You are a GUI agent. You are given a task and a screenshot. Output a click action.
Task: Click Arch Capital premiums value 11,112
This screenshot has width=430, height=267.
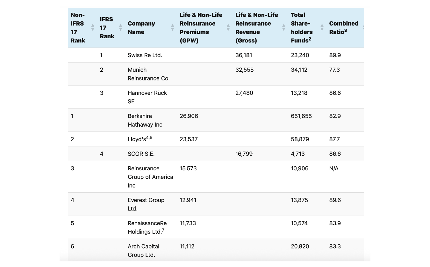(x=187, y=246)
